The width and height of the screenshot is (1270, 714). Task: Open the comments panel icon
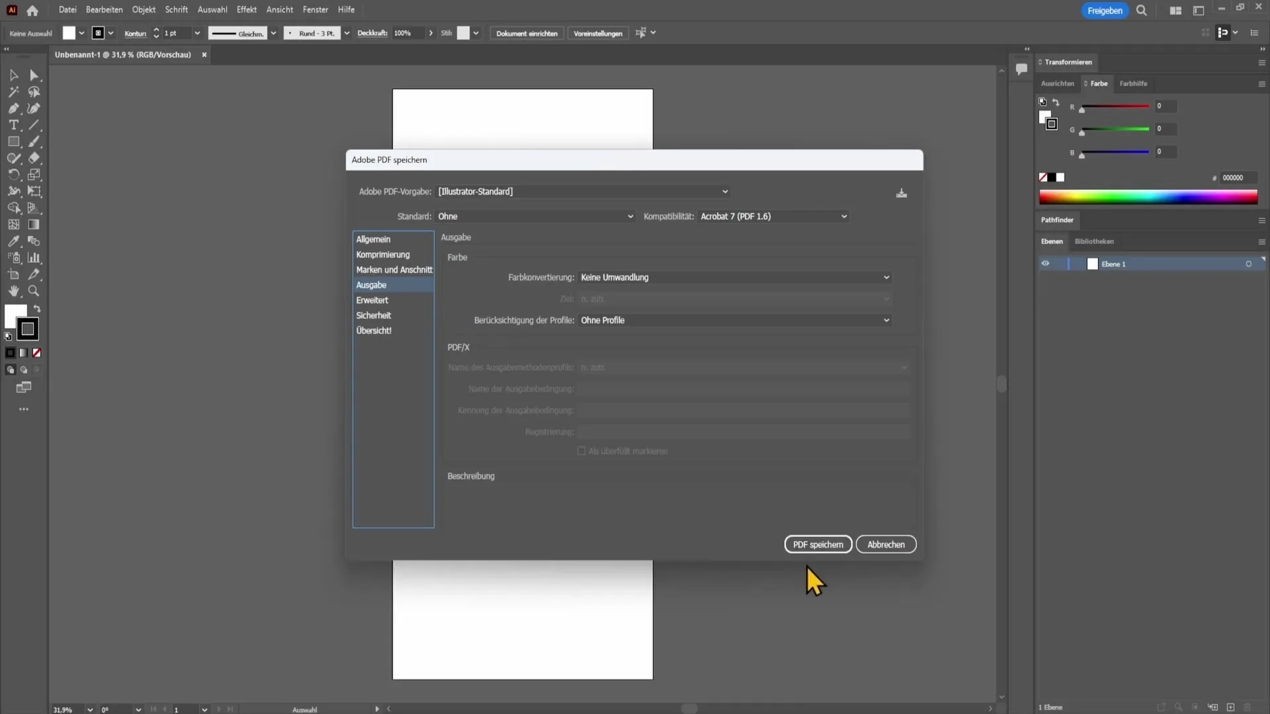pyautogui.click(x=1021, y=69)
